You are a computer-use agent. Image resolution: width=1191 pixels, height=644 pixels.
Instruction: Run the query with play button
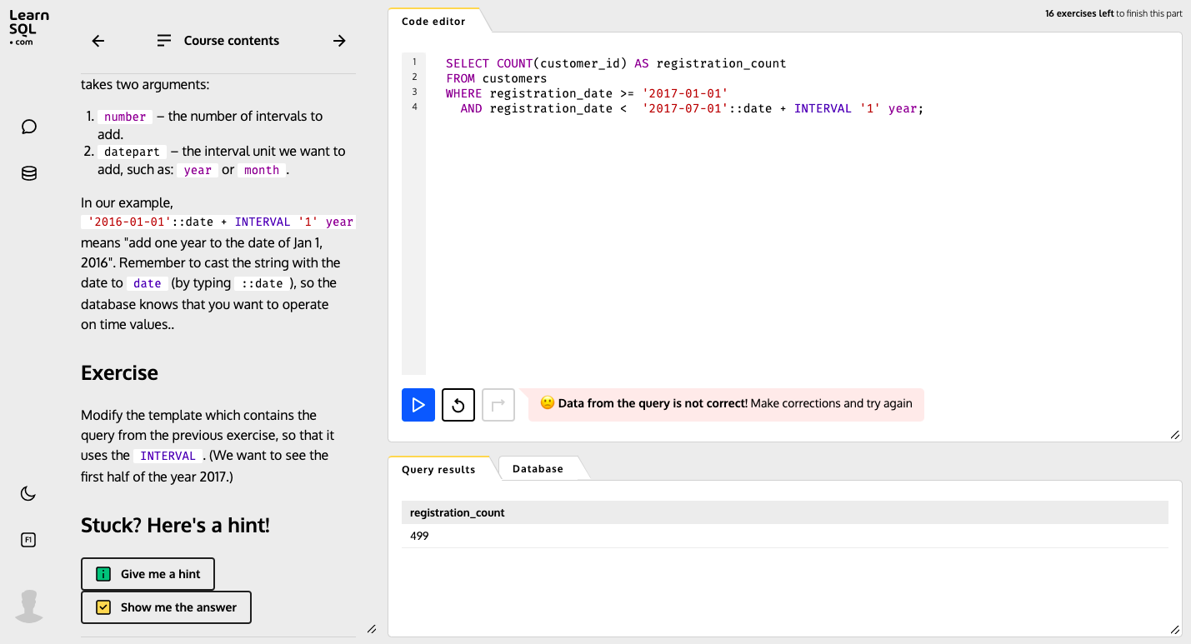point(418,405)
